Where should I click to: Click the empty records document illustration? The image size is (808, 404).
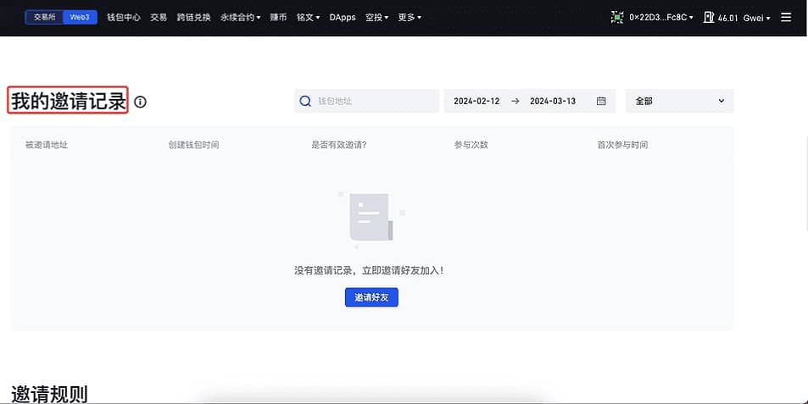371,219
